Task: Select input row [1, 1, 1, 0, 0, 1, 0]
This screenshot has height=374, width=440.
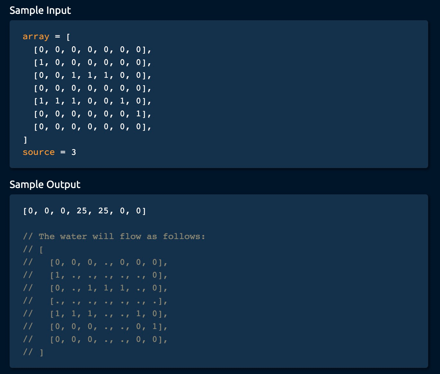Action: coord(92,101)
